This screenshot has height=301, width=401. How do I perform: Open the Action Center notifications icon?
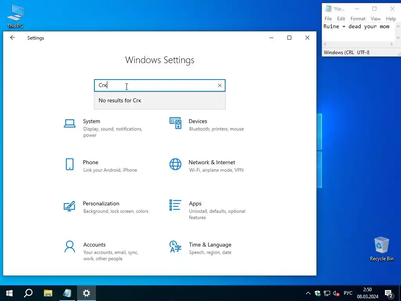(389, 293)
